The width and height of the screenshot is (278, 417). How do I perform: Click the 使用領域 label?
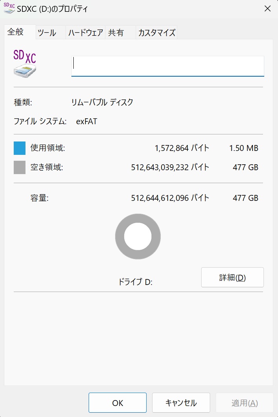pyautogui.click(x=48, y=148)
